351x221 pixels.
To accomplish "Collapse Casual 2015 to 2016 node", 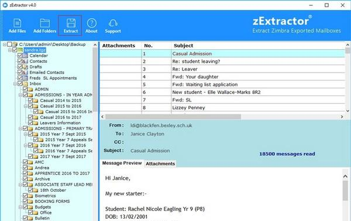I will coord(26,106).
